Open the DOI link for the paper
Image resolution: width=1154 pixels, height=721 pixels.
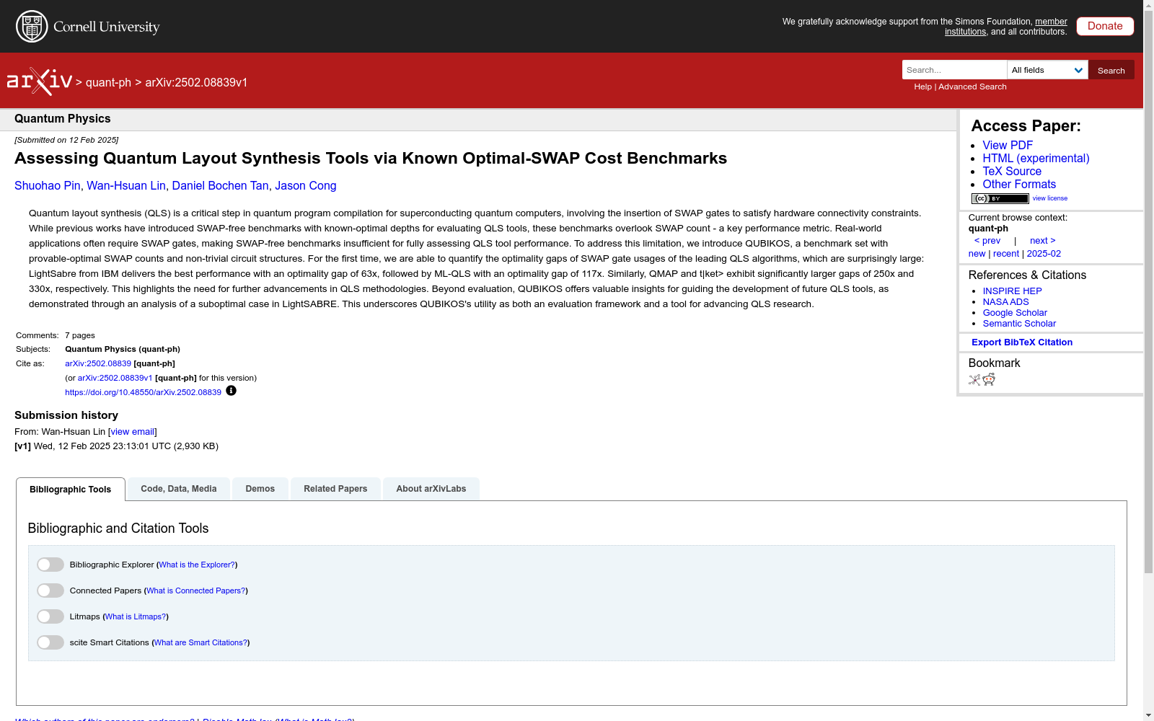[x=143, y=392]
